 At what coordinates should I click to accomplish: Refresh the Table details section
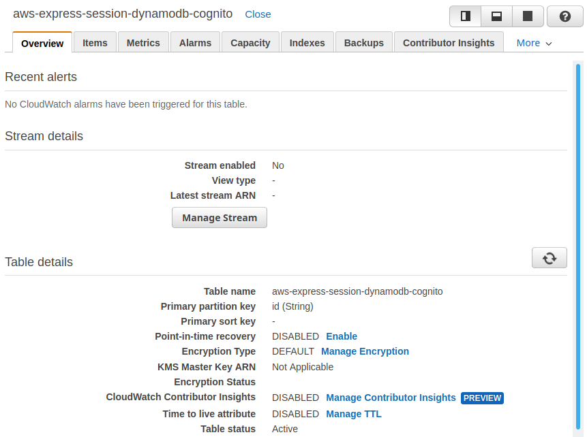pyautogui.click(x=550, y=258)
